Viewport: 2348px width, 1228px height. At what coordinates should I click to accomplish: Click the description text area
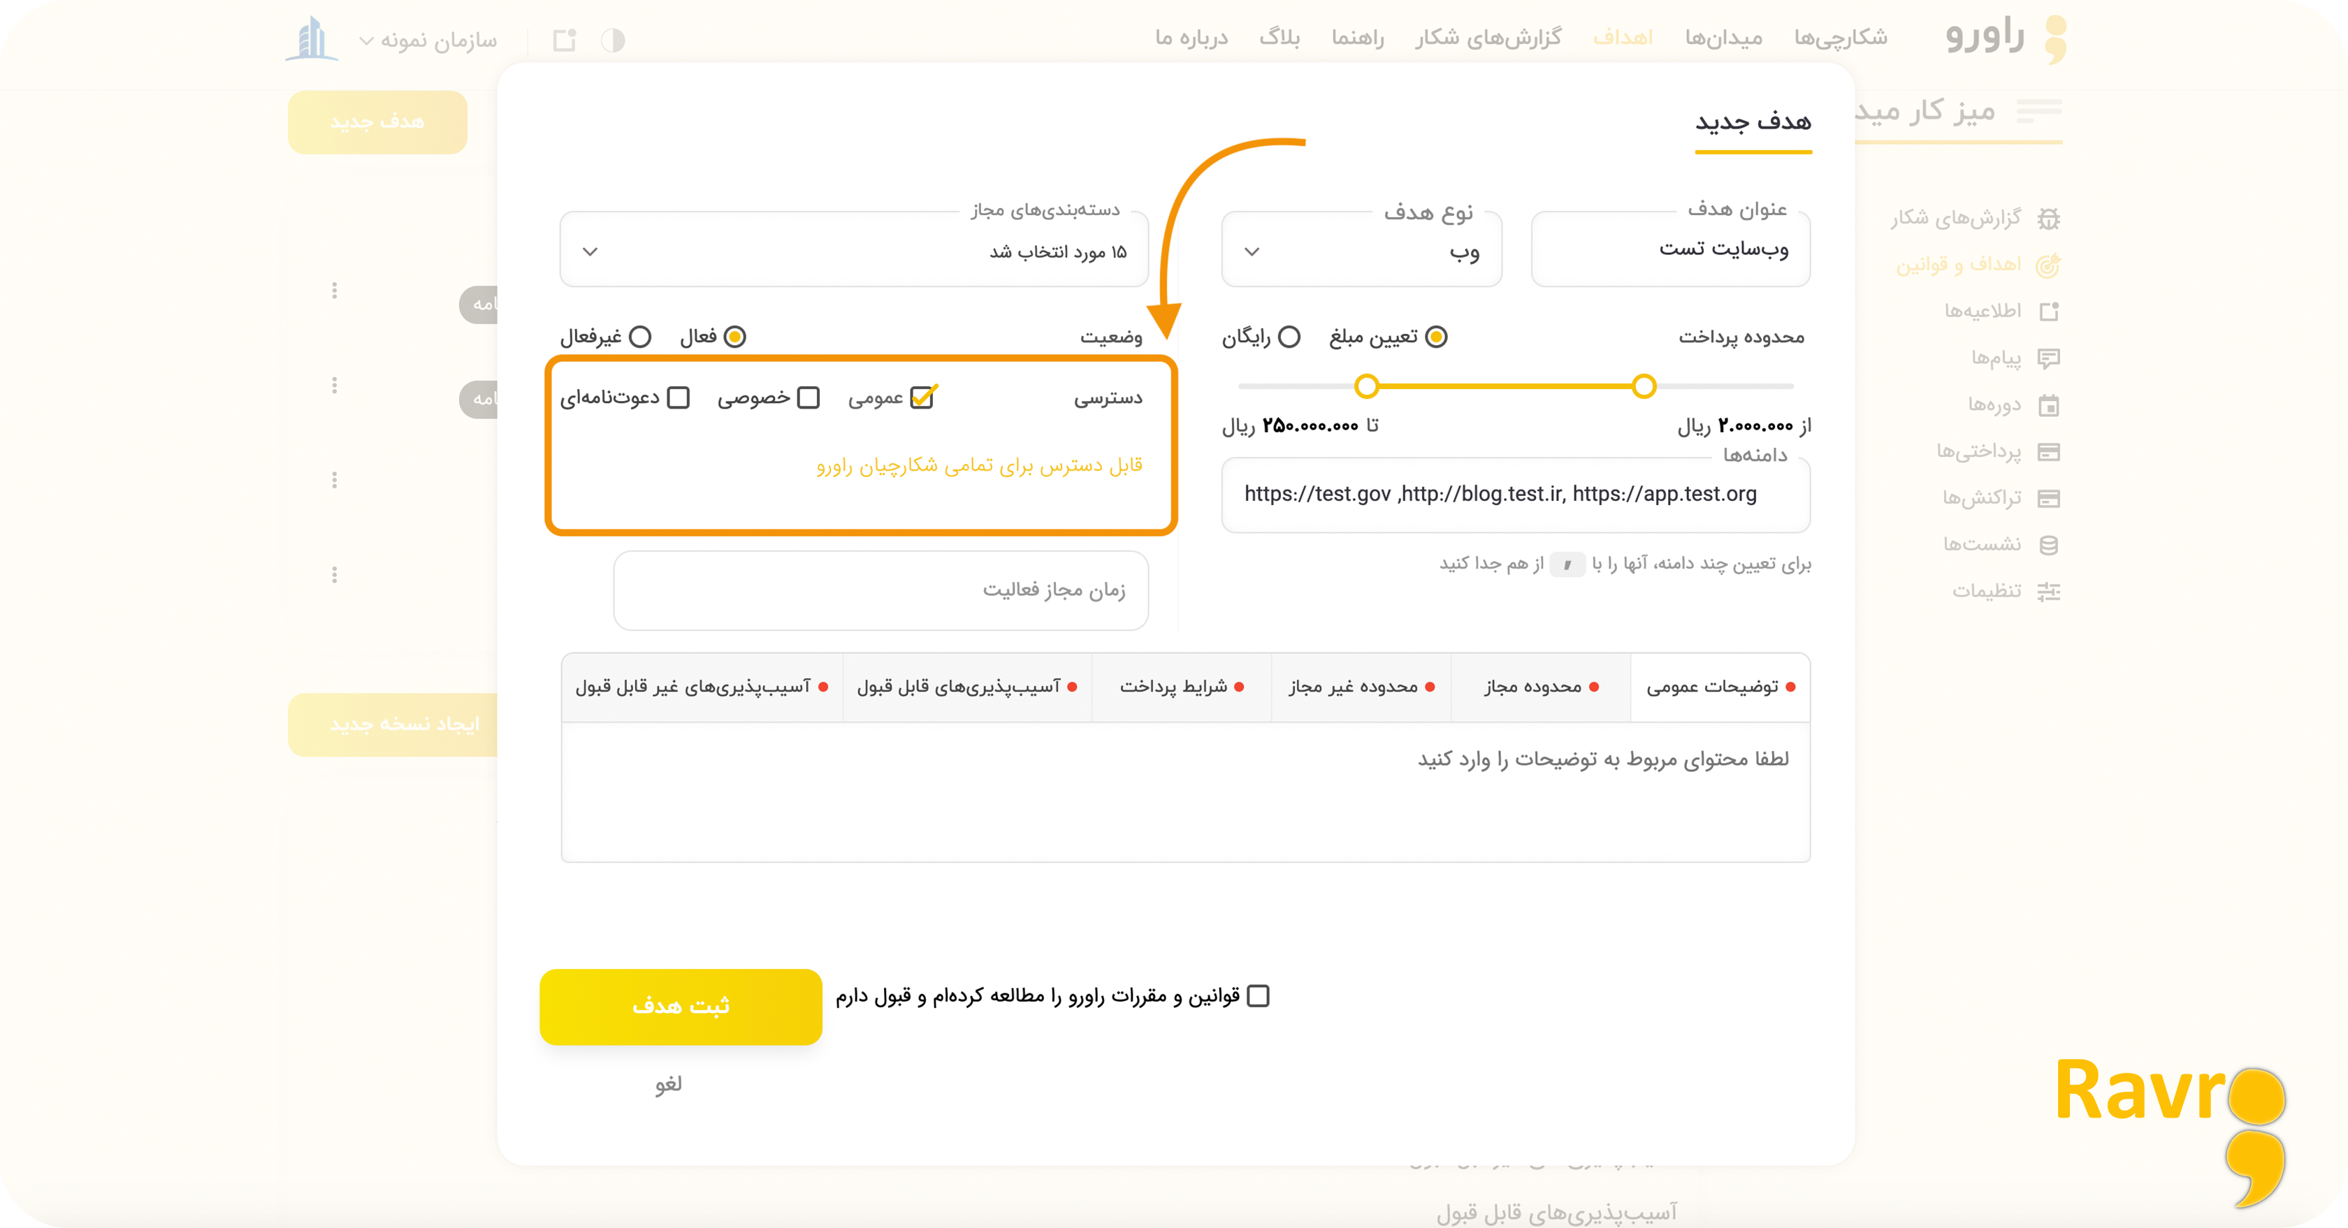(x=1186, y=793)
